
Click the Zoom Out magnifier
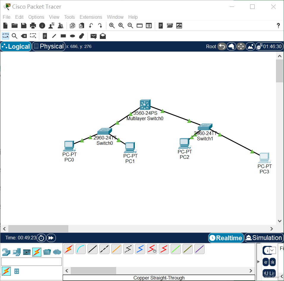(130, 26)
